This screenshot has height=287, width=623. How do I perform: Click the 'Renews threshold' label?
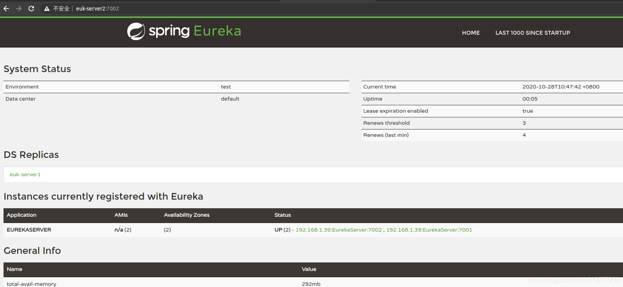click(386, 123)
